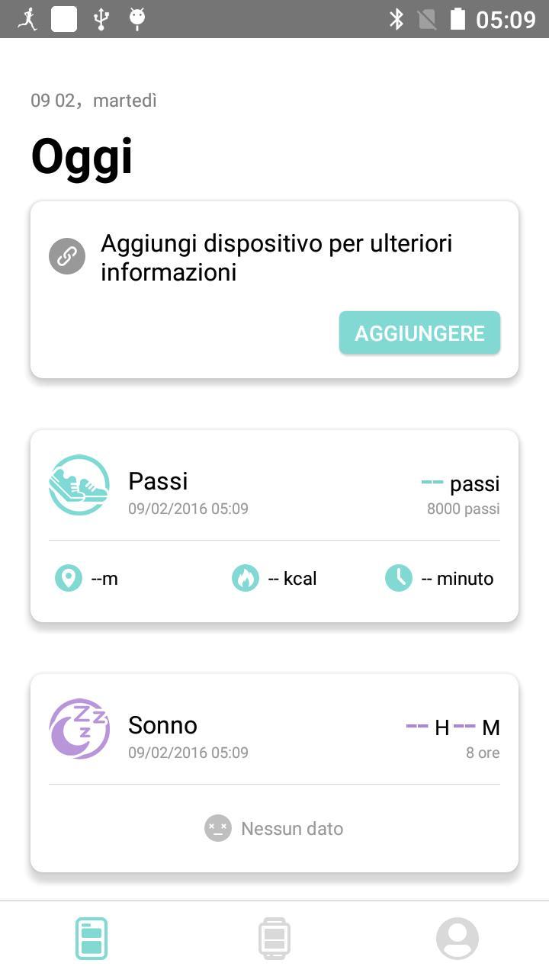549x976 pixels.
Task: Tap the 8000 passi goal text
Action: [x=463, y=509]
